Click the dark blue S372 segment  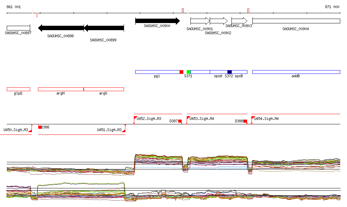tap(229, 72)
